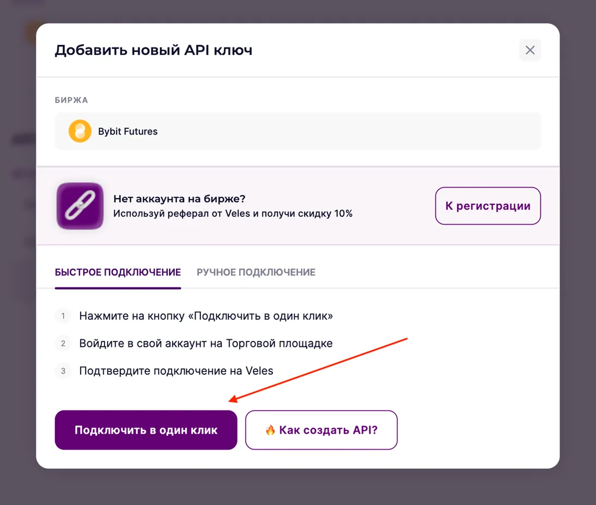This screenshot has height=505, width=596.
Task: Switch to «Быстрое подключение» tab
Action: click(118, 272)
